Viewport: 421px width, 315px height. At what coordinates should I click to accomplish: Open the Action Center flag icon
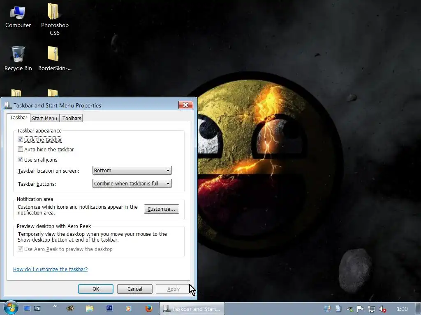pos(360,309)
